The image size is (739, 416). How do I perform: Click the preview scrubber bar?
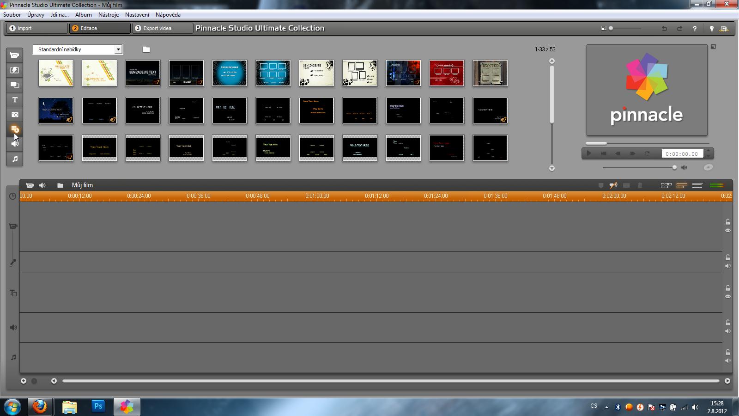tap(648, 143)
